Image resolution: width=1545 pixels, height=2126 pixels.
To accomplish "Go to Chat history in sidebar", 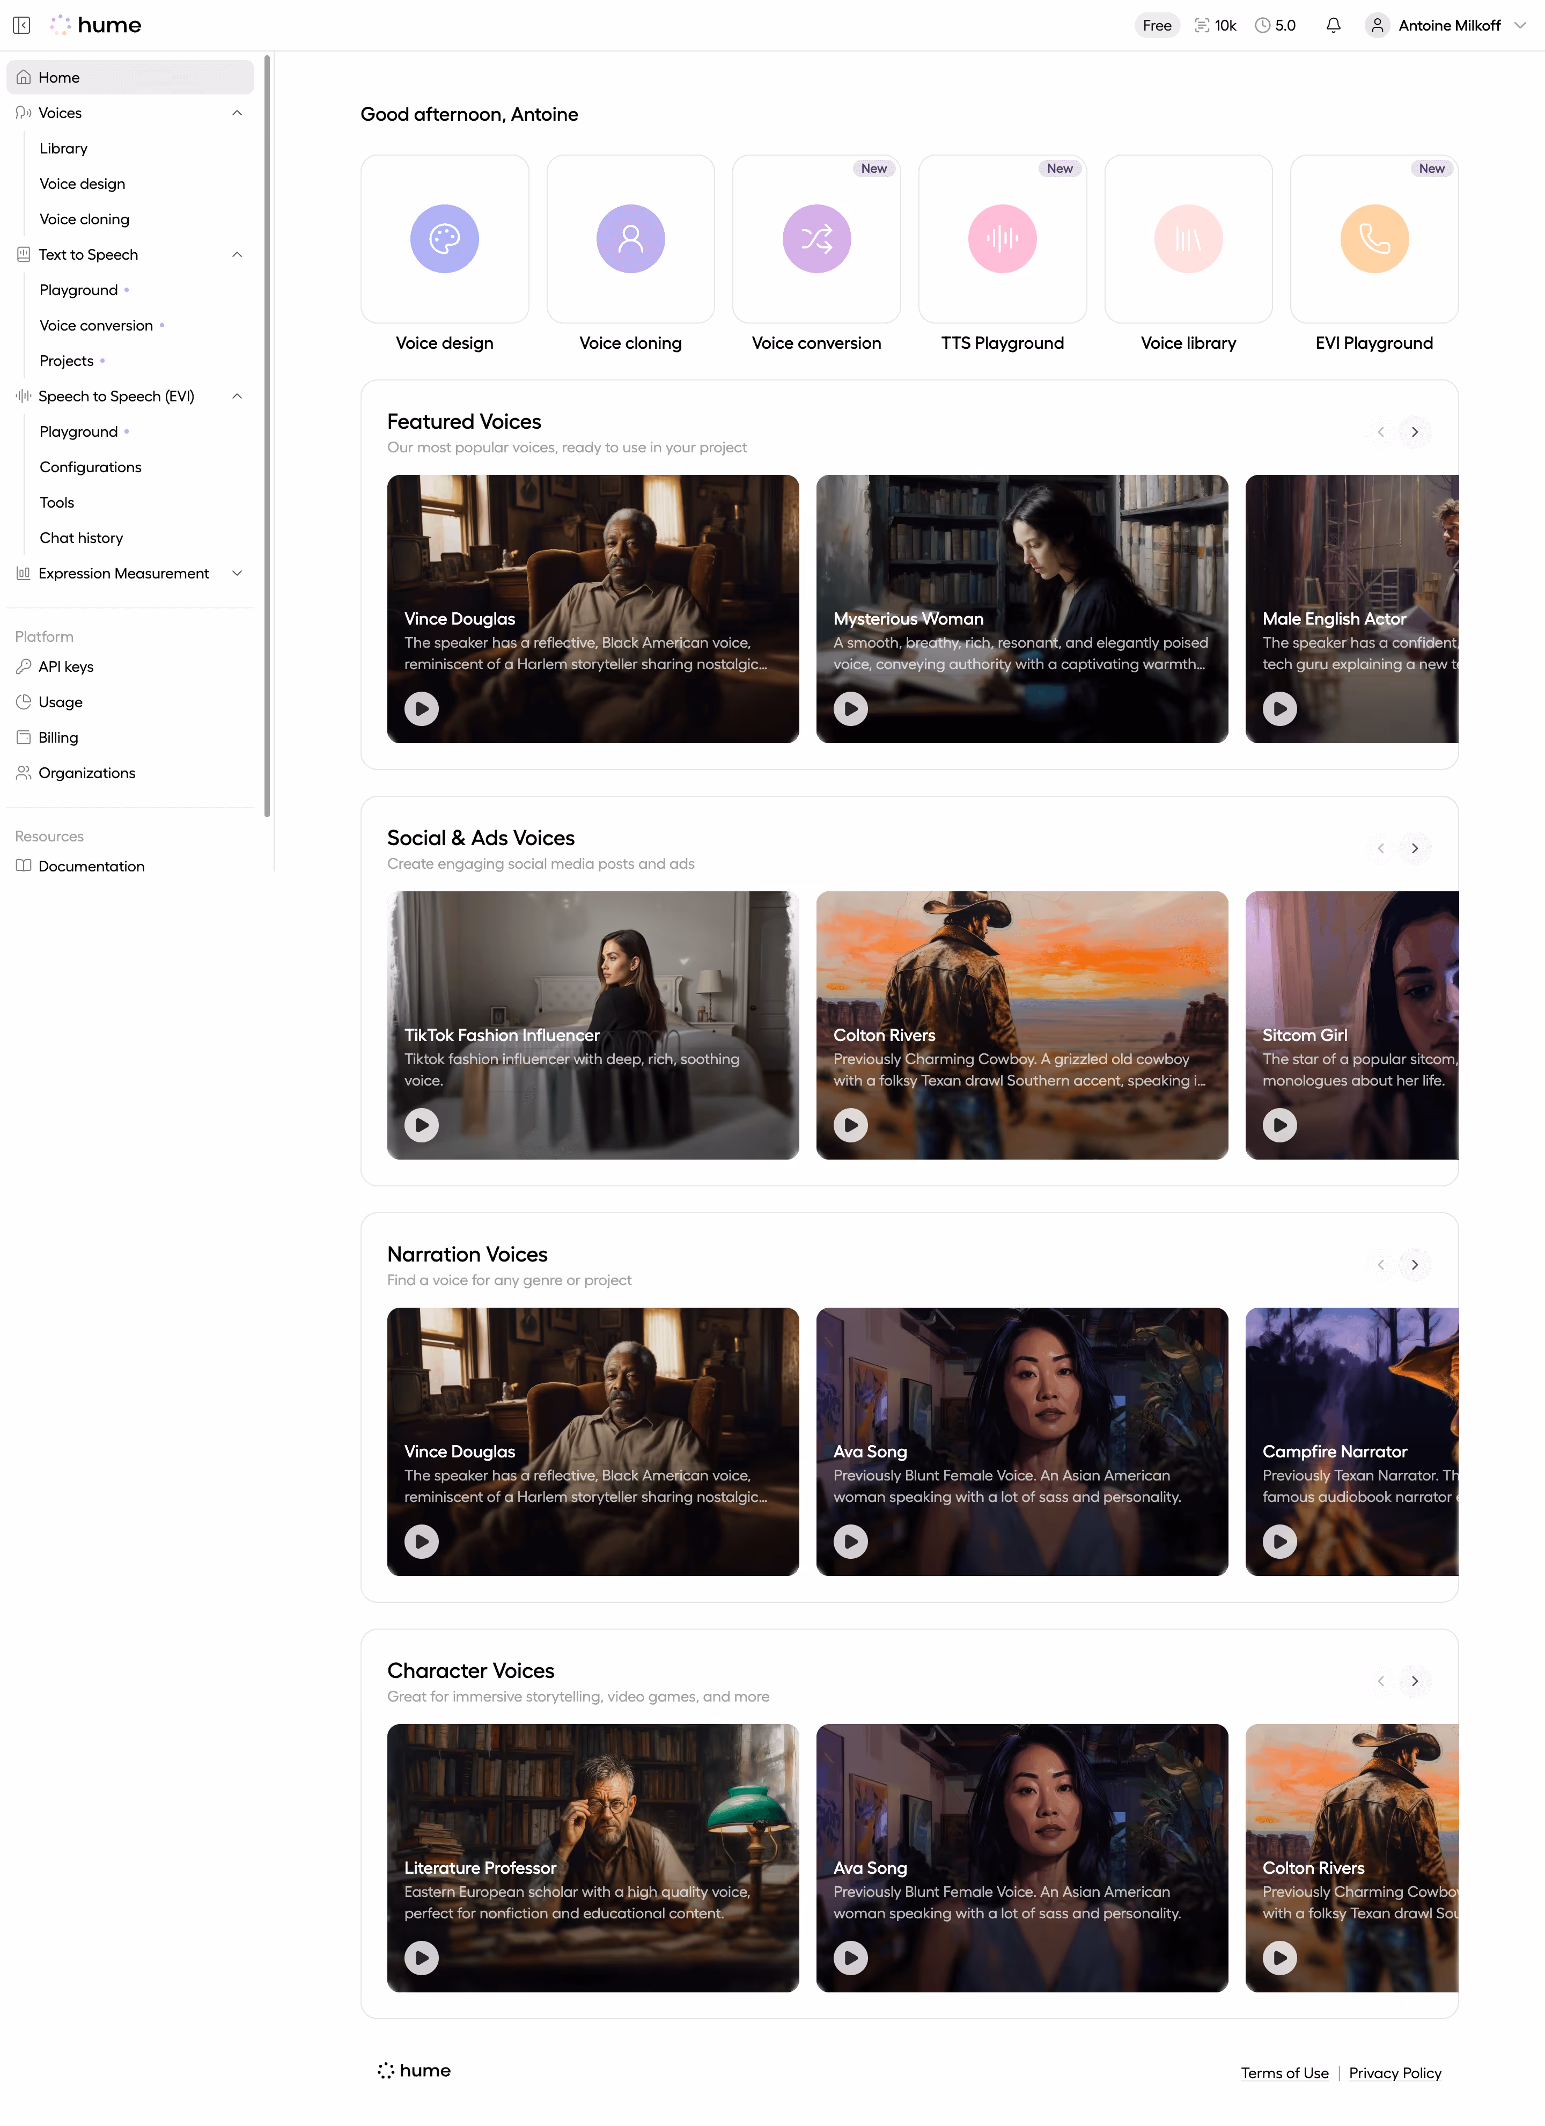I will [82, 538].
